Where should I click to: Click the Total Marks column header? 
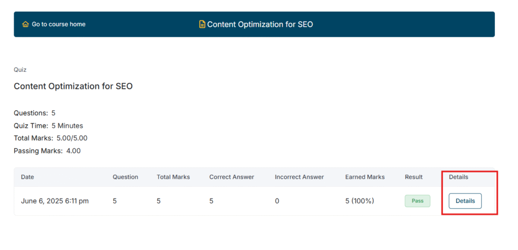(173, 177)
